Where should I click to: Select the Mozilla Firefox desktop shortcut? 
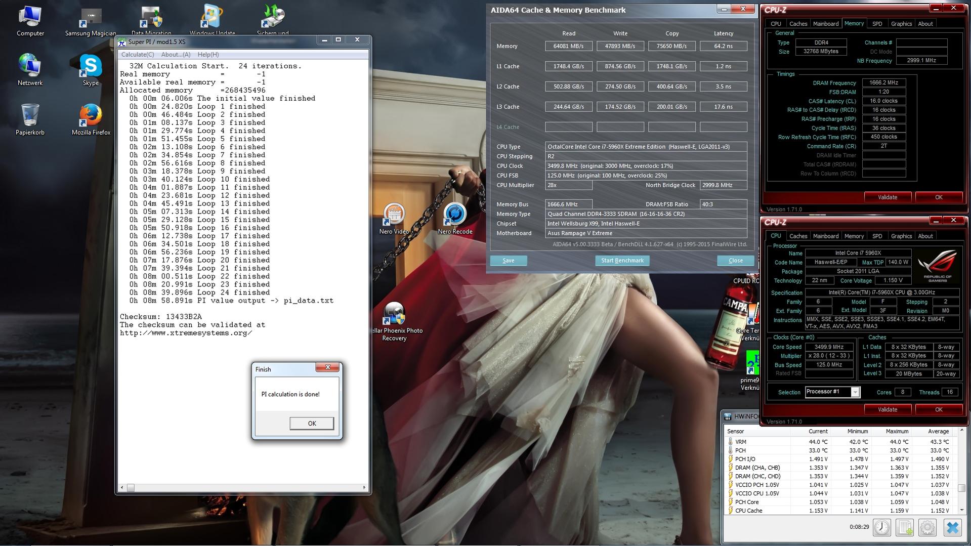click(x=91, y=119)
